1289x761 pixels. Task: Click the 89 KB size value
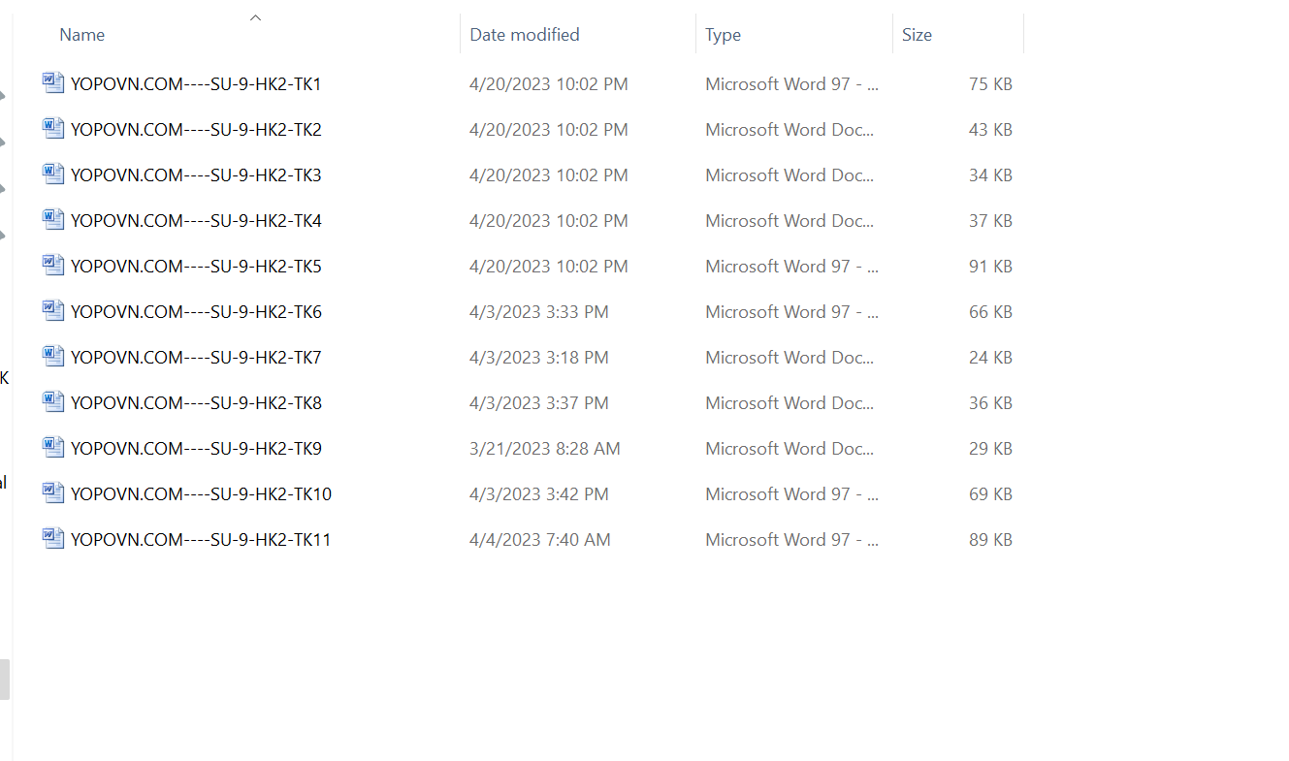pyautogui.click(x=990, y=540)
